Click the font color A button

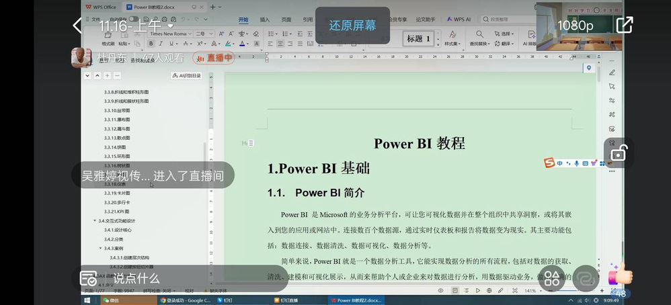tap(242, 44)
